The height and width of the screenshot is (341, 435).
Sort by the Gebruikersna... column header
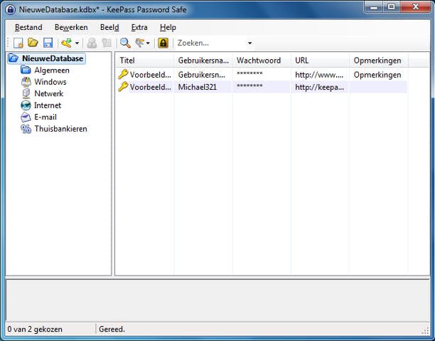[x=203, y=61]
